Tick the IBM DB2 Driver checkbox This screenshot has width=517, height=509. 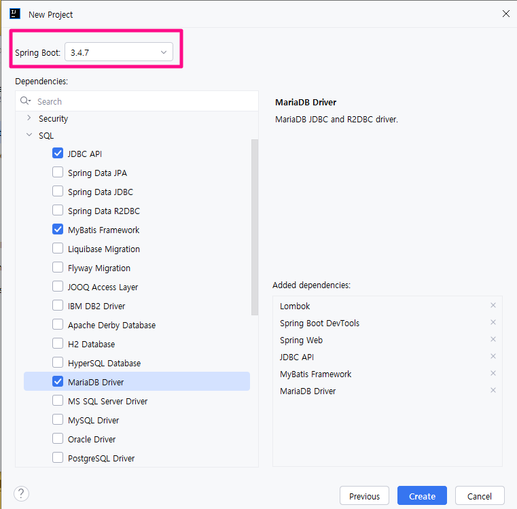(x=58, y=305)
